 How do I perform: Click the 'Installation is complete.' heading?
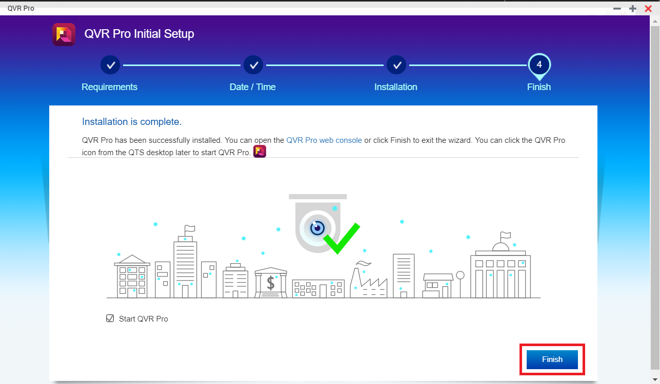132,122
